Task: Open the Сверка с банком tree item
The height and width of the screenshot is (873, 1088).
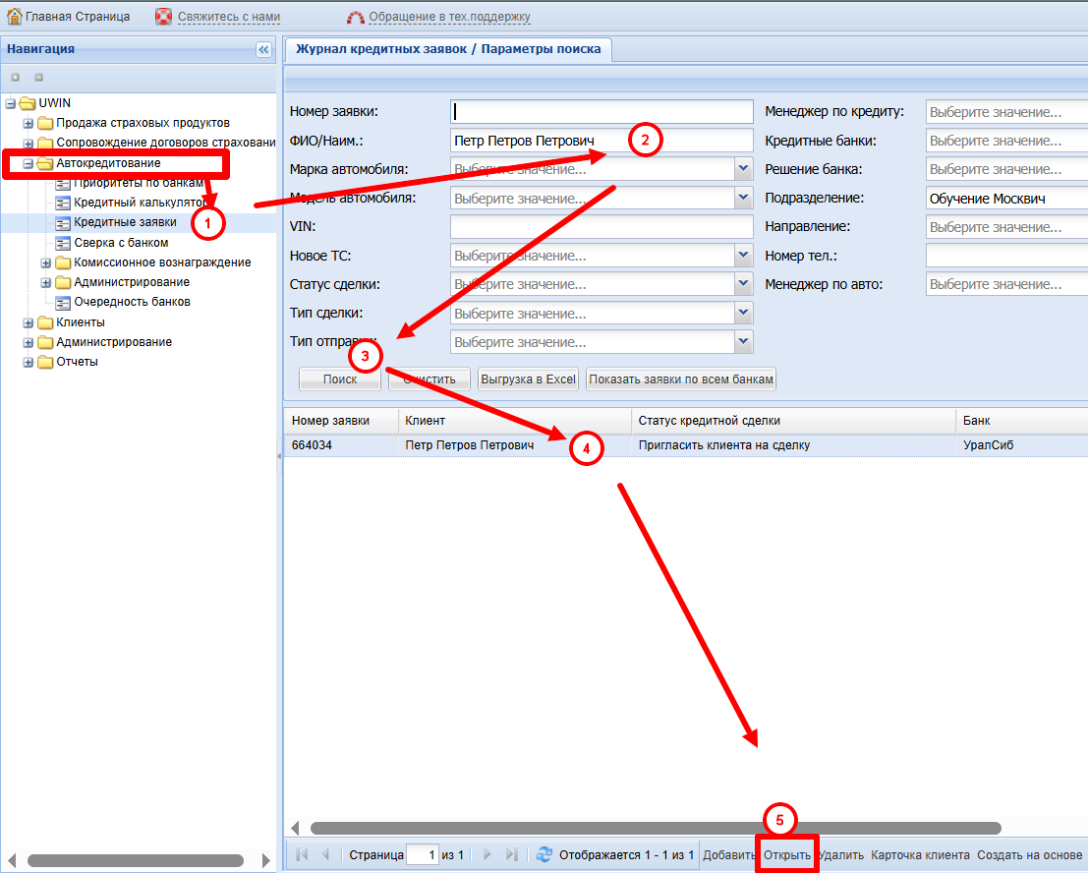Action: (121, 243)
